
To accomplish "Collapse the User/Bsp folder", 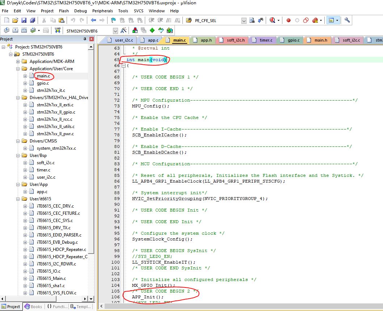I will coord(18,155).
